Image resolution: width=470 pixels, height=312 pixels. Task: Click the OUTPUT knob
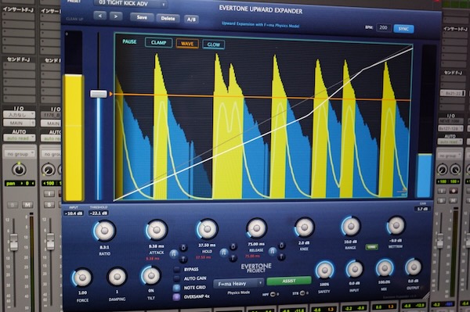click(414, 267)
